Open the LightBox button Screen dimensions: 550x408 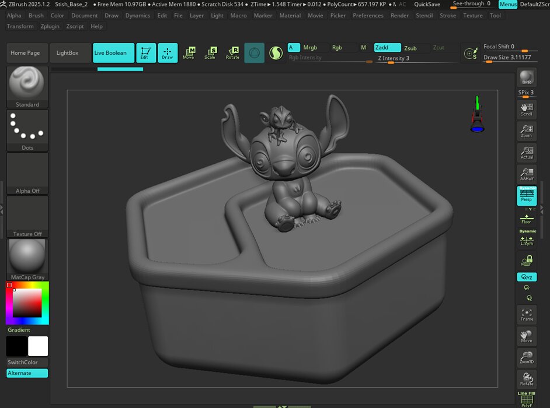tap(70, 53)
